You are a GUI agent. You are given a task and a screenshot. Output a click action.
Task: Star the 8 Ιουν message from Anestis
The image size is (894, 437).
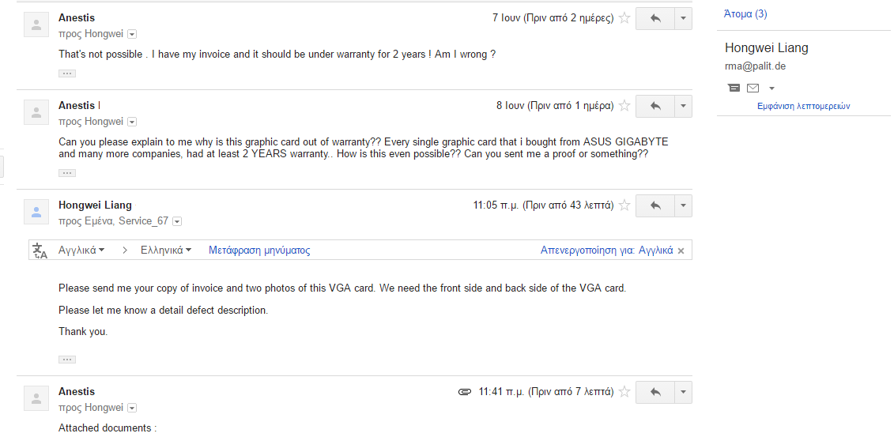pyautogui.click(x=625, y=106)
